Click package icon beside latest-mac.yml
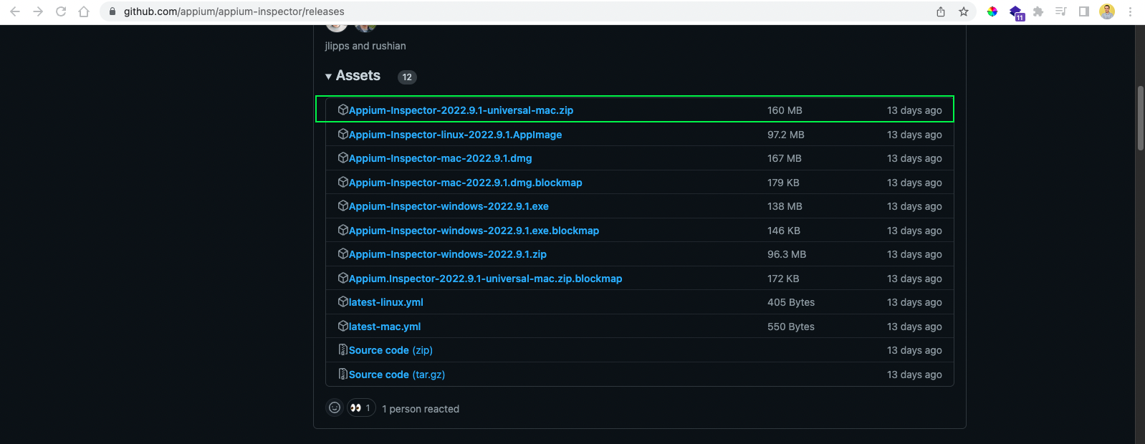The height and width of the screenshot is (444, 1145). click(343, 326)
